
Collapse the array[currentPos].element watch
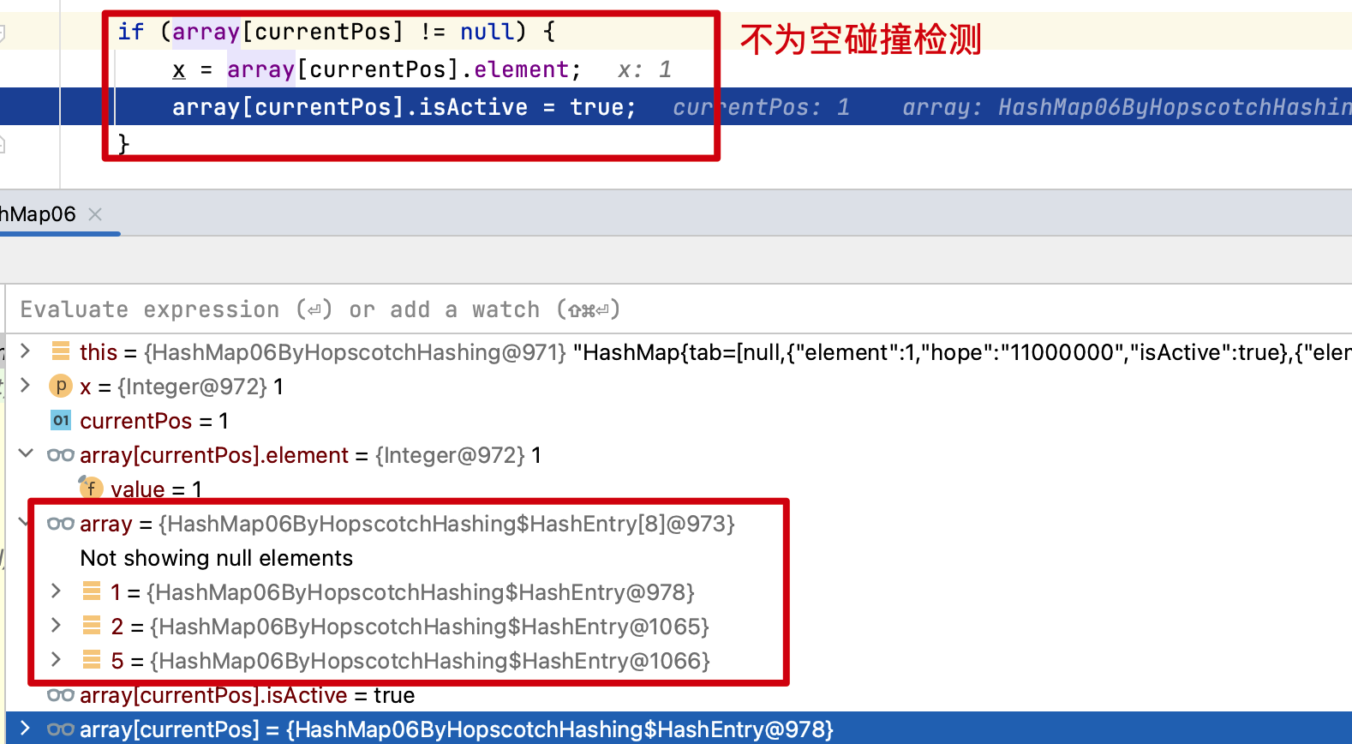pos(26,453)
